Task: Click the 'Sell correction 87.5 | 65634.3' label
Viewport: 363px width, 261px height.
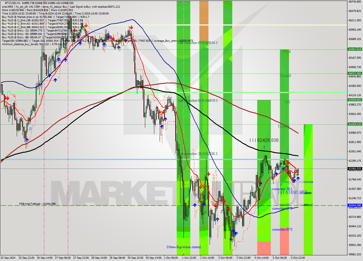Action: [x=198, y=43]
